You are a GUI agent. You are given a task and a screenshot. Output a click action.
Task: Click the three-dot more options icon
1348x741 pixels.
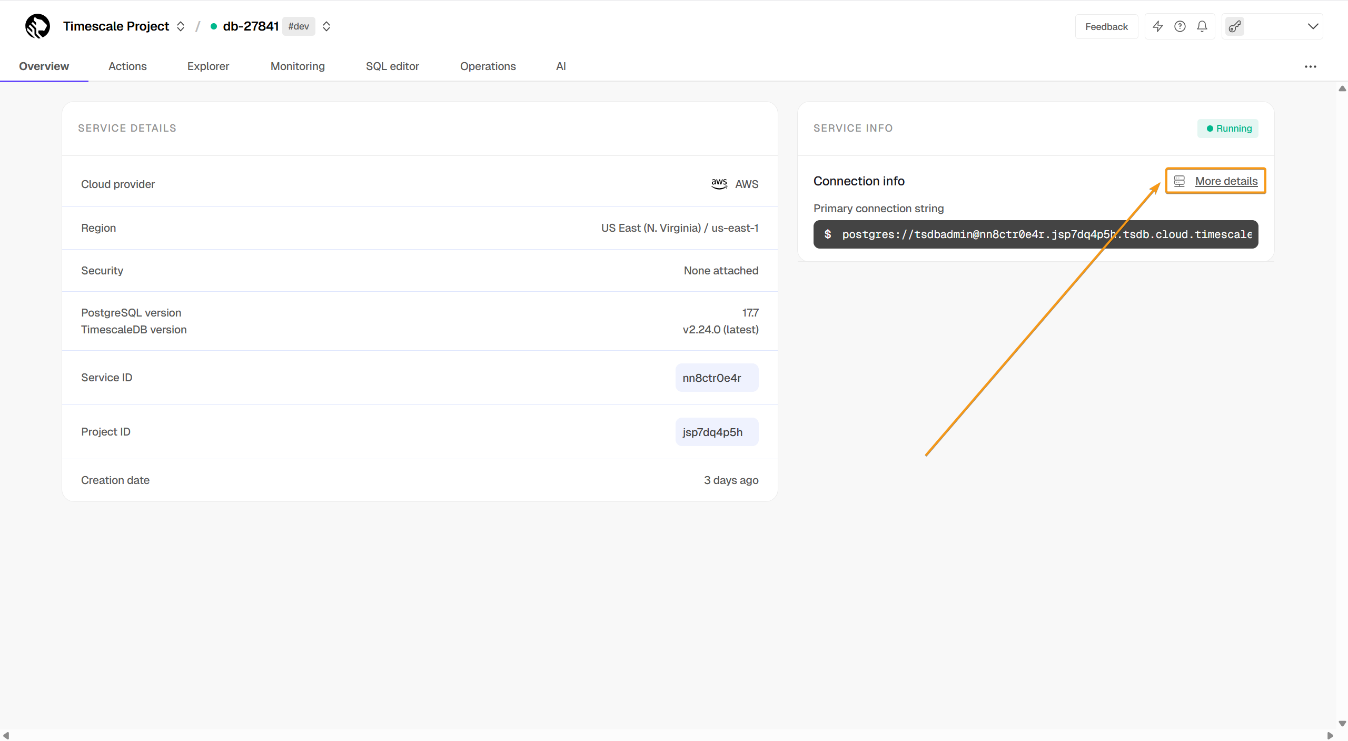tap(1310, 66)
